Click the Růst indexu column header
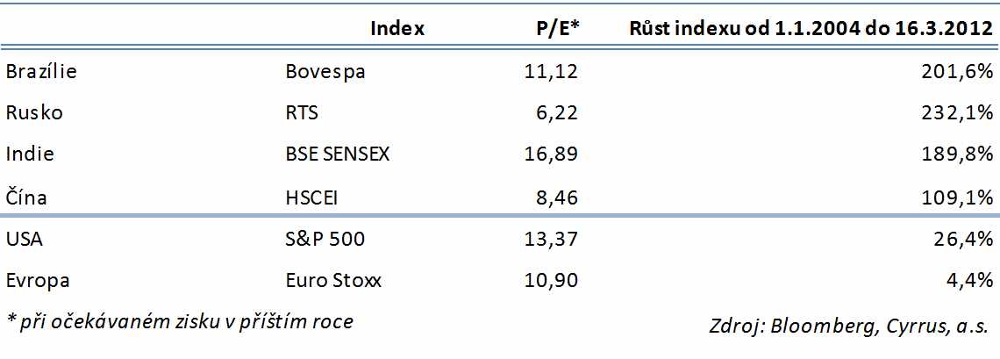1000x359 pixels. tap(811, 28)
